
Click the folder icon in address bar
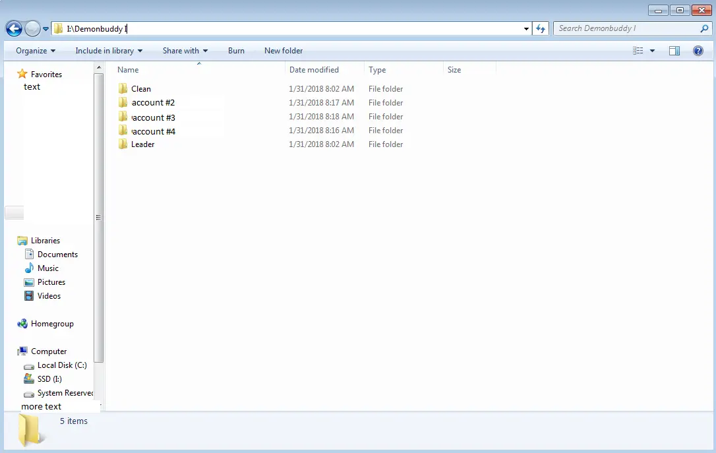tap(58, 29)
